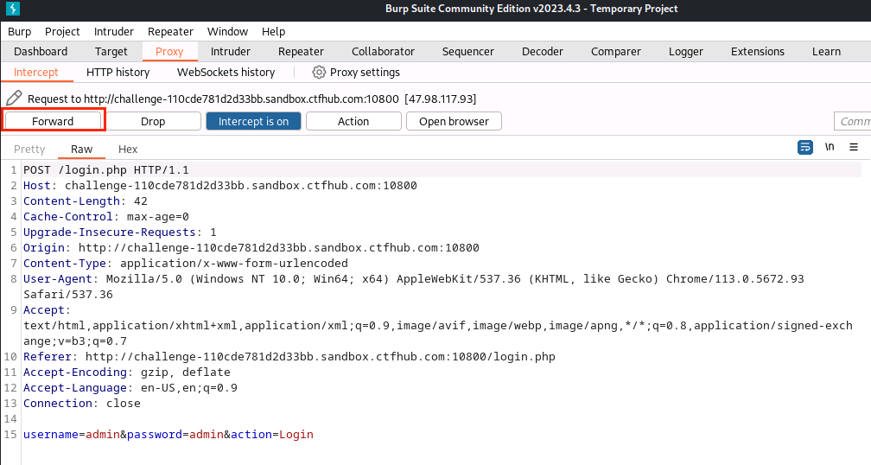The image size is (871, 465).
Task: Open the Window menu
Action: point(228,32)
